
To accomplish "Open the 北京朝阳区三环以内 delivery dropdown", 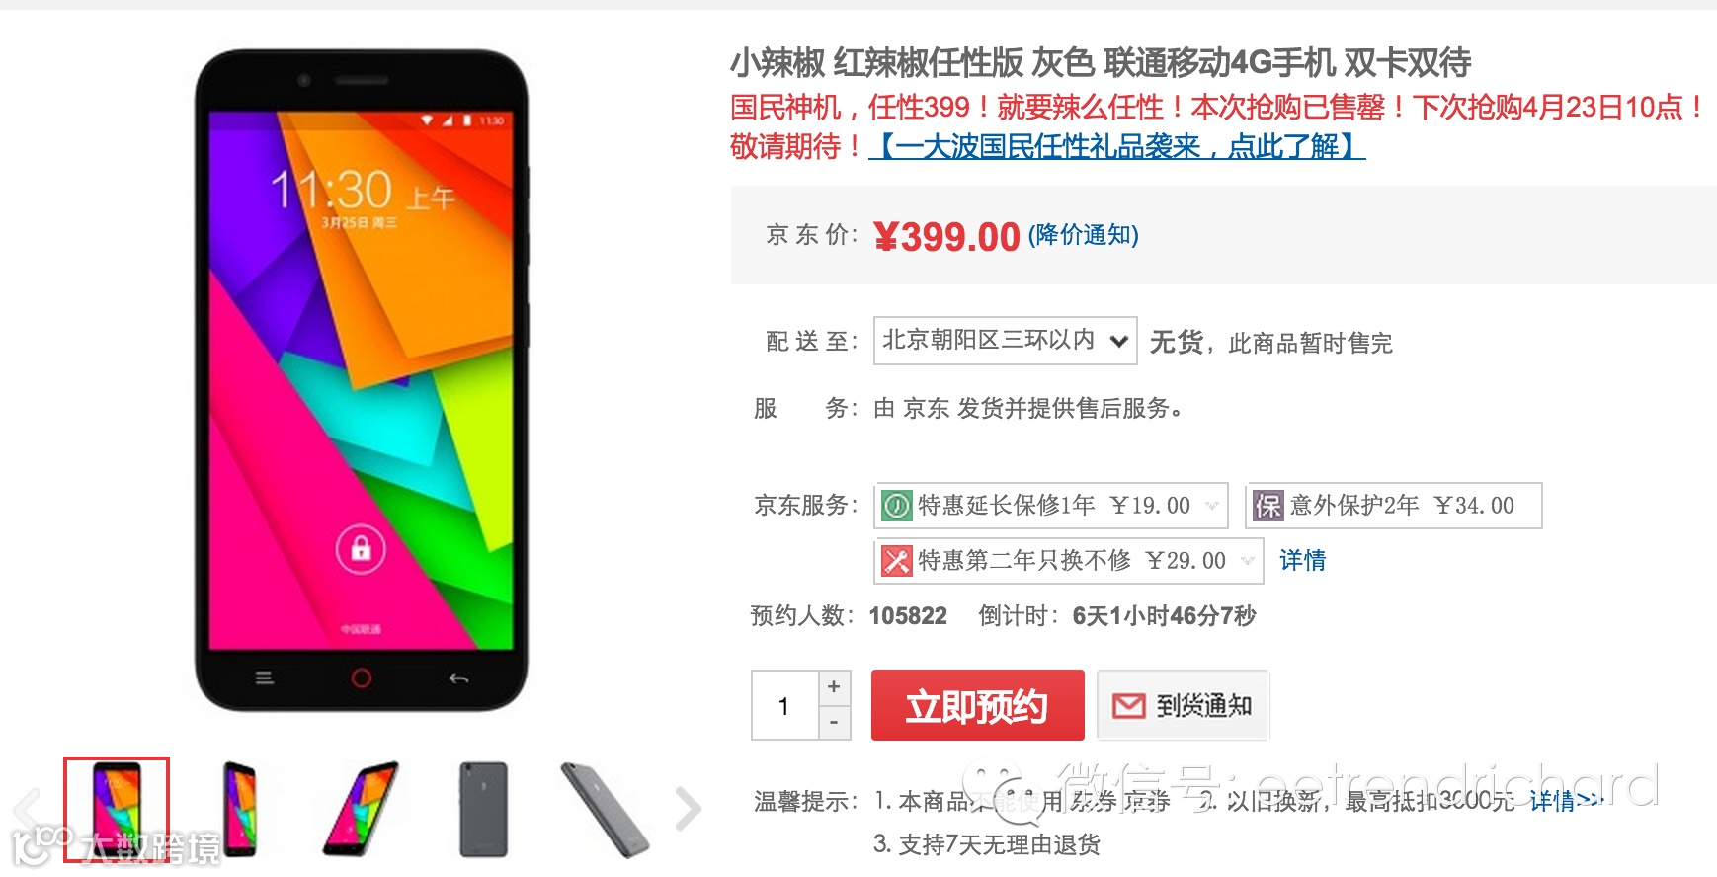I will [1006, 341].
